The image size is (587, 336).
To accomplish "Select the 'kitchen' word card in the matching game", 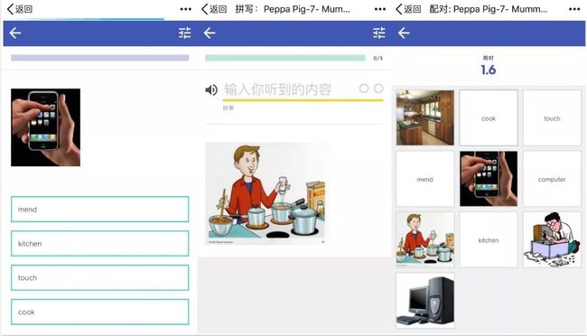I will [x=489, y=239].
